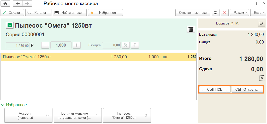The width and height of the screenshot is (267, 124).
Task: Open the Режим dropdown menu
Action: (x=239, y=13)
